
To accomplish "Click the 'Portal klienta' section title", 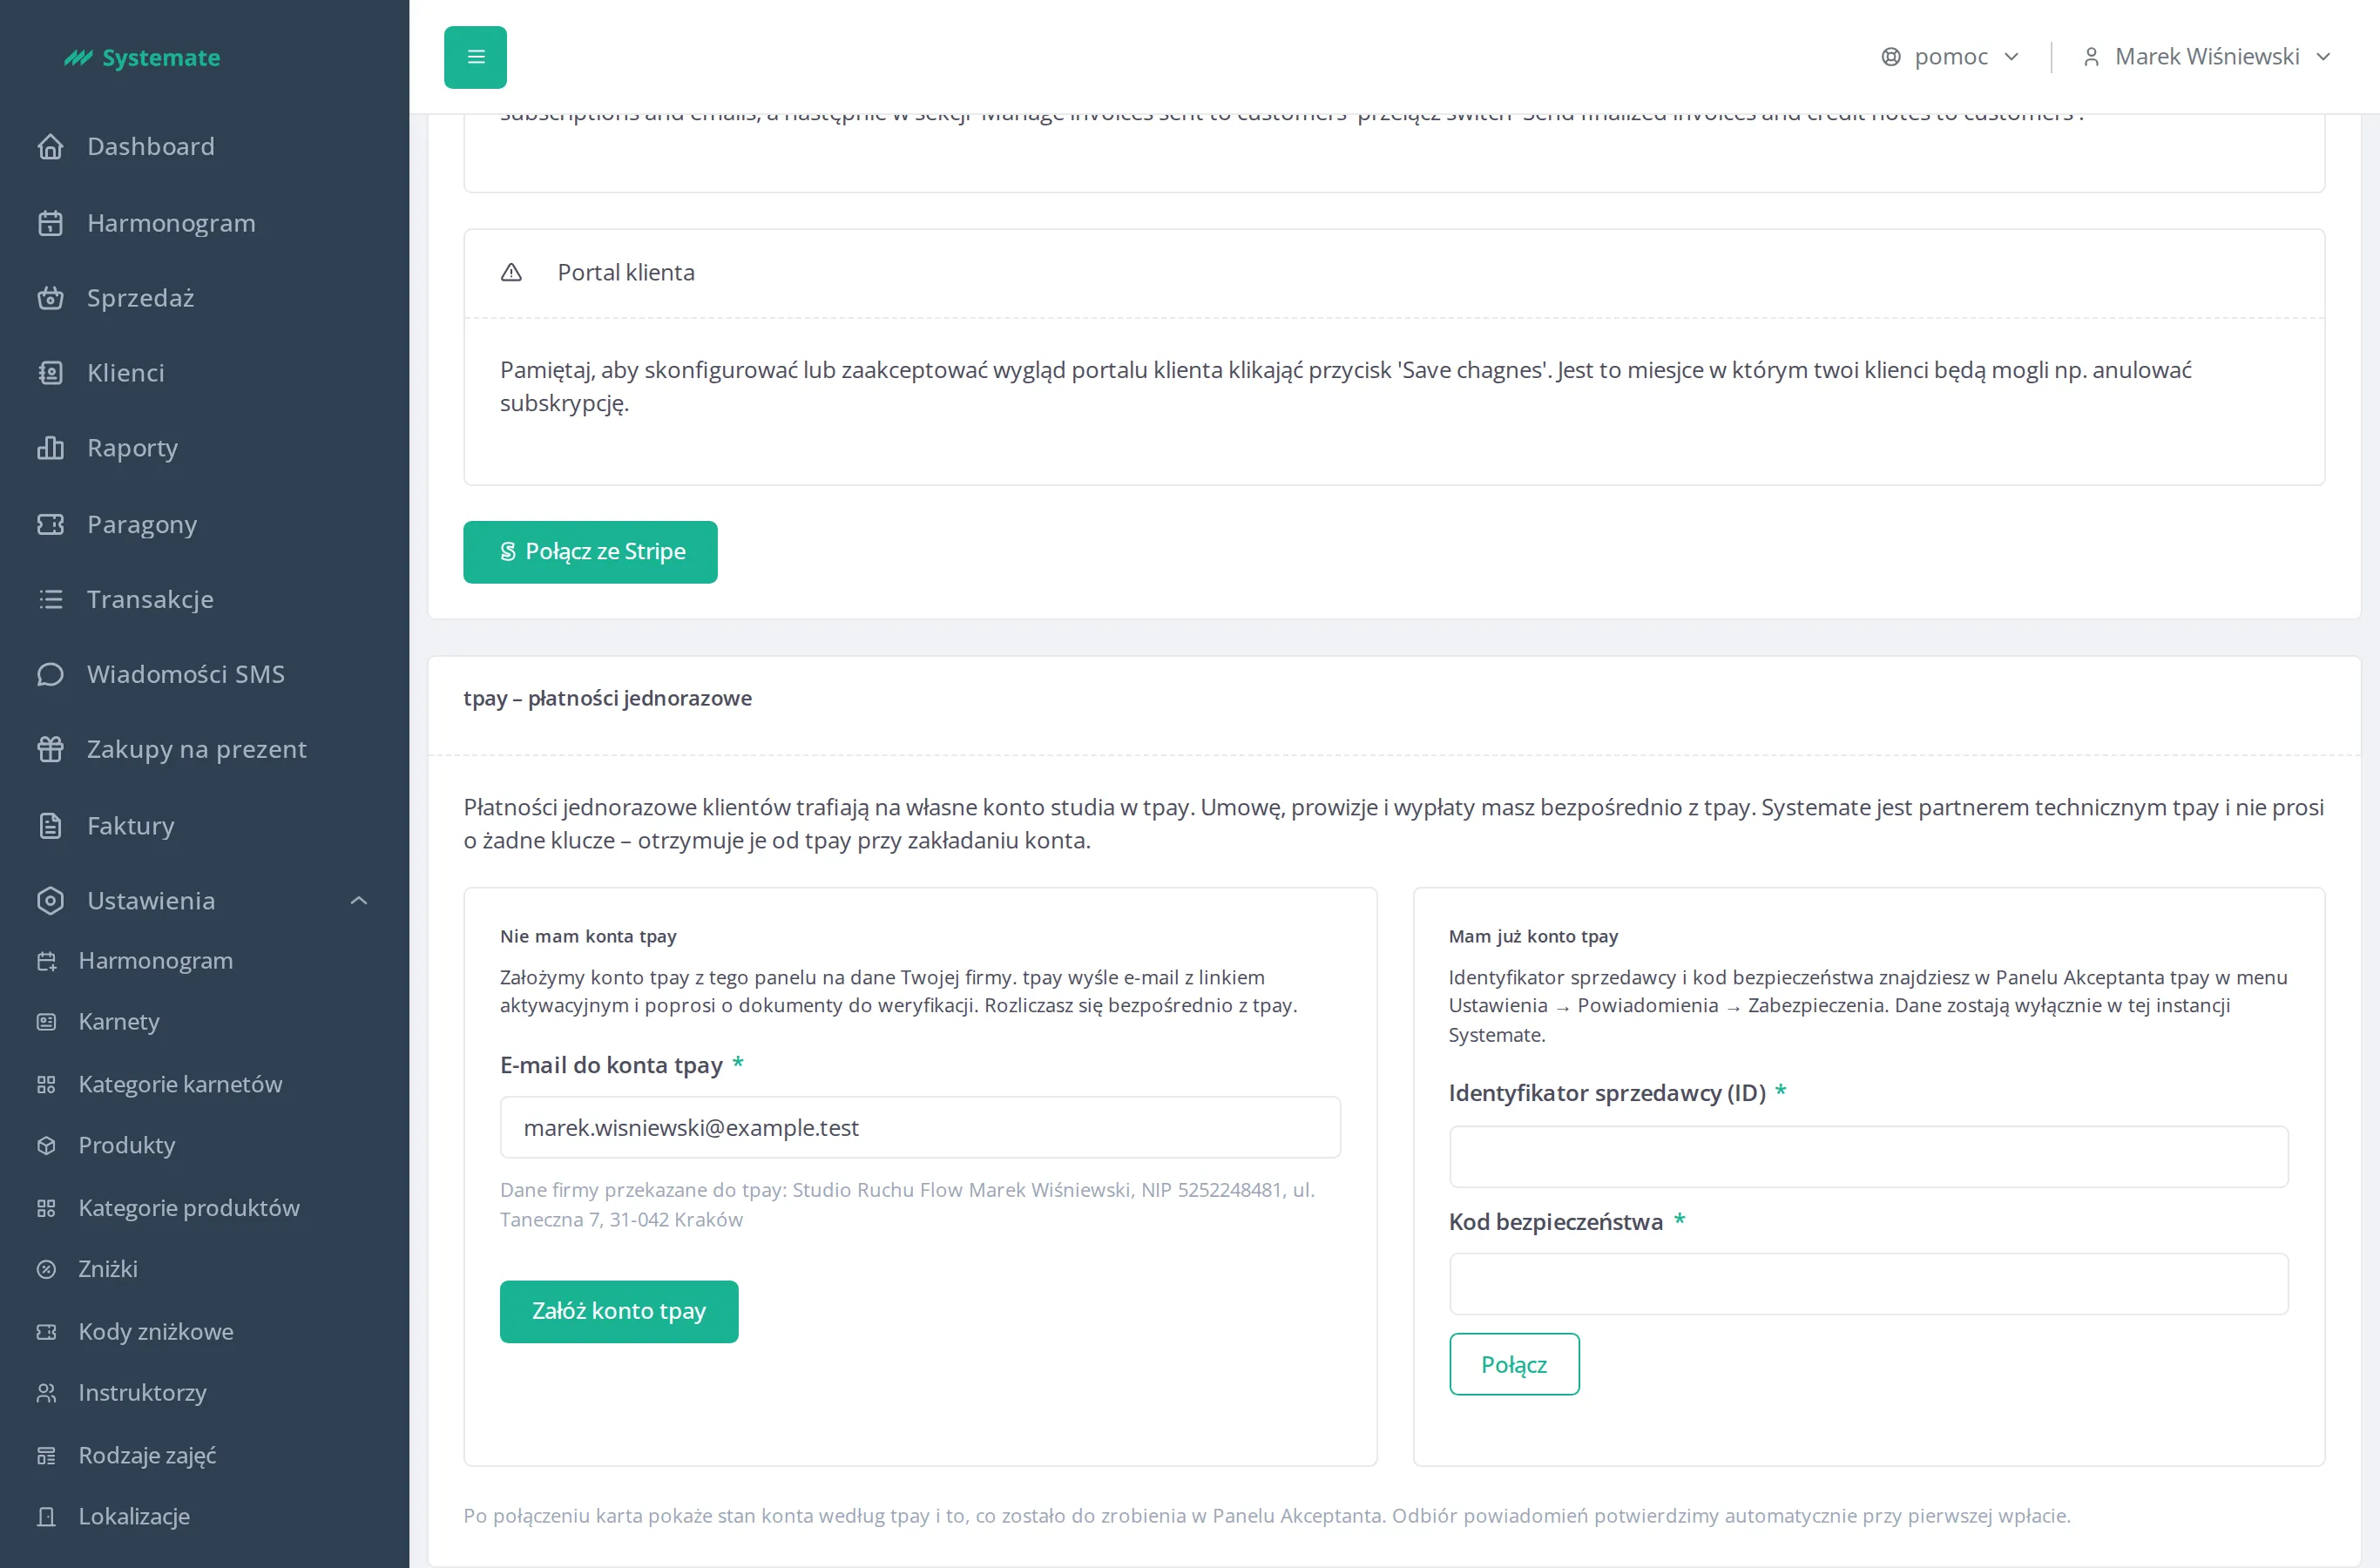I will click(x=626, y=272).
